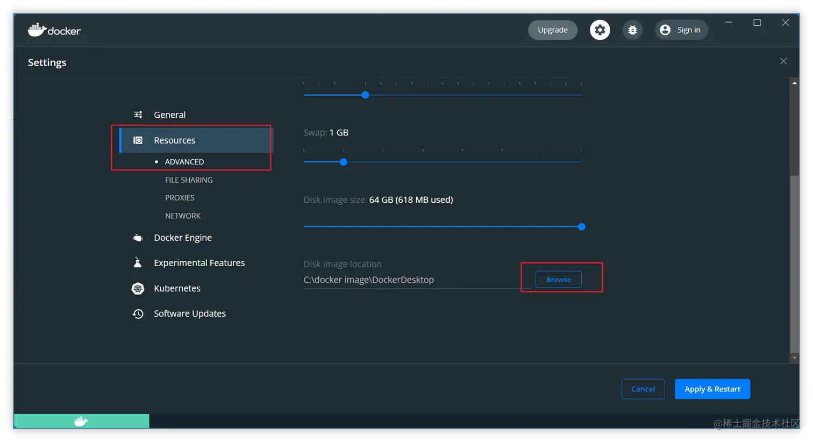This screenshot has width=813, height=442.
Task: Click the '64 GB (618 MB used)' text
Action: [x=411, y=200]
